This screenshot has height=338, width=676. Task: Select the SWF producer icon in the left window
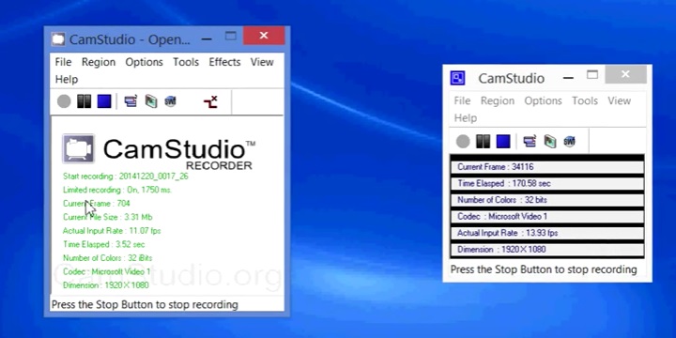point(171,101)
